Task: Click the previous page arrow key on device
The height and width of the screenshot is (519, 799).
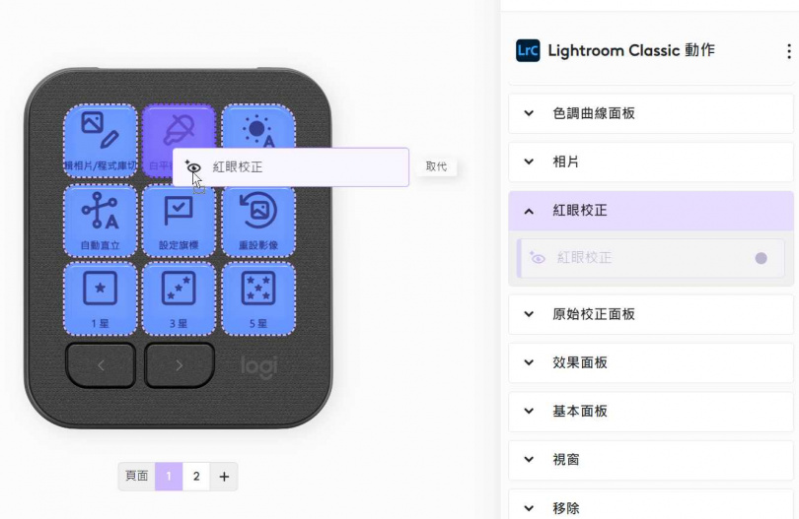Action: point(101,365)
